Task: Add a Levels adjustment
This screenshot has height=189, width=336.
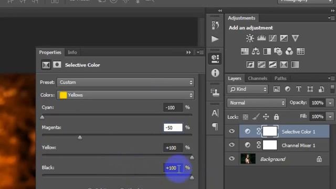Action: pyautogui.click(x=261, y=38)
